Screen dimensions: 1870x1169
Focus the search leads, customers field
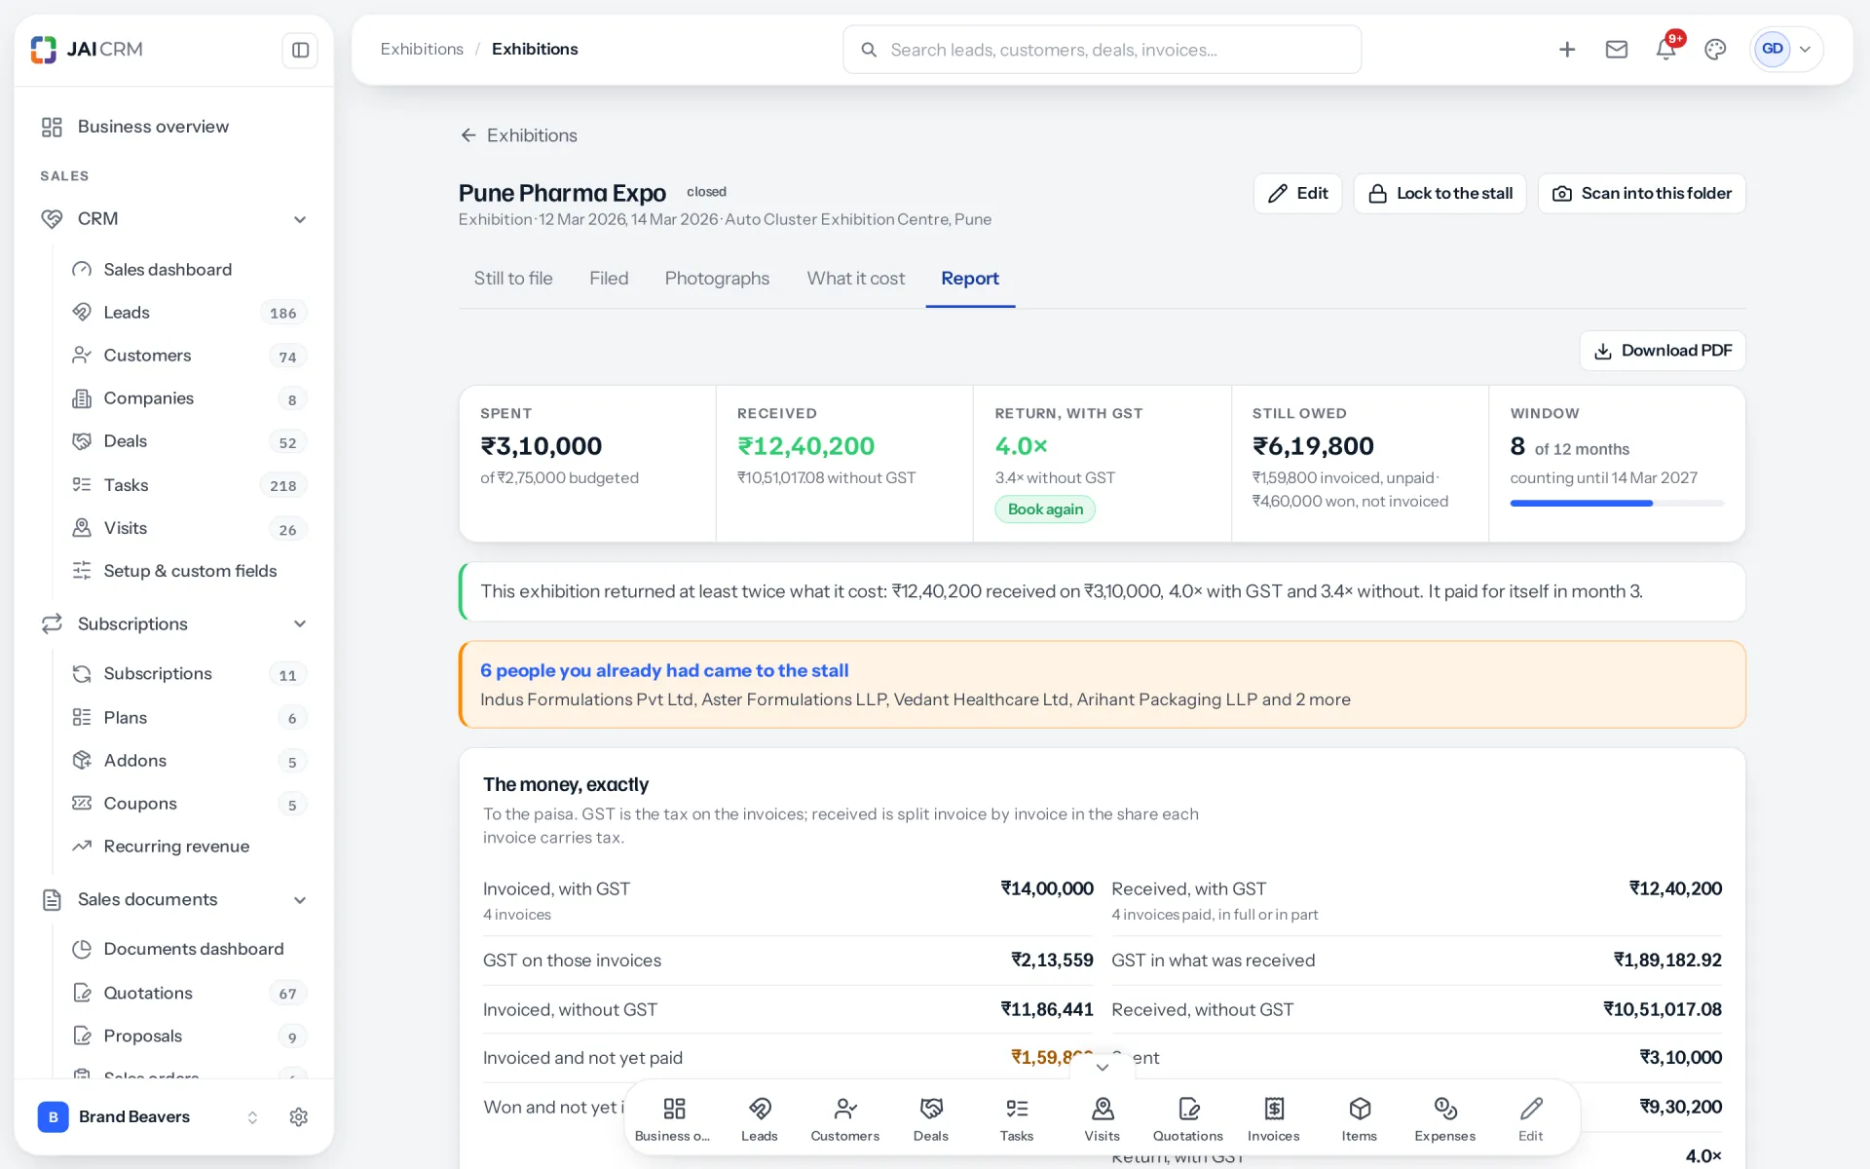(1102, 50)
